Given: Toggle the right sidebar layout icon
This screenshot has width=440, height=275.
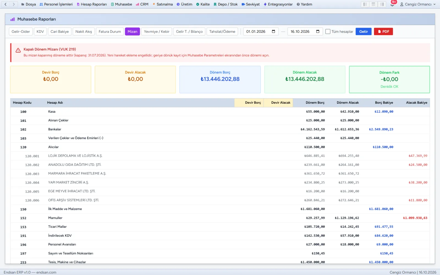Looking at the screenshot, I should 382,4.
